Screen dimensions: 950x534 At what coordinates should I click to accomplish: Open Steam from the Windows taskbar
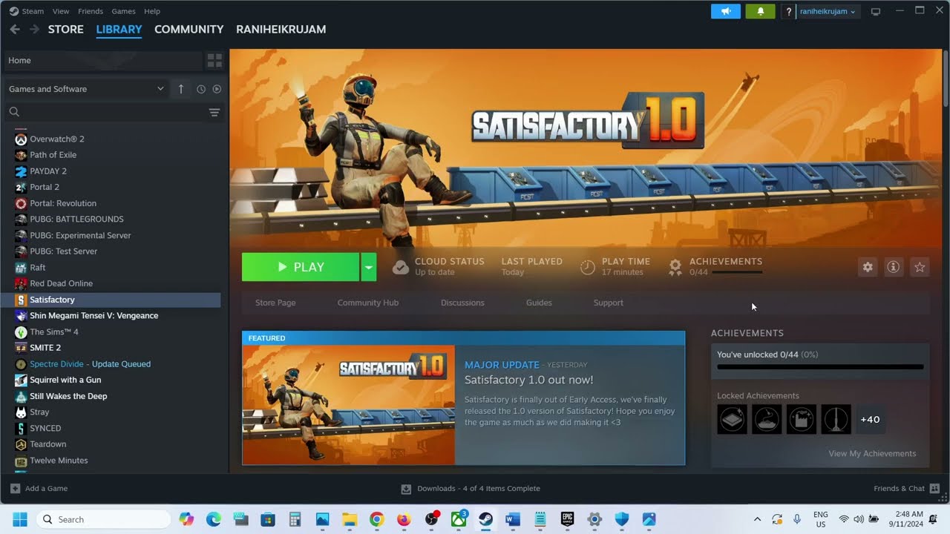pos(485,519)
